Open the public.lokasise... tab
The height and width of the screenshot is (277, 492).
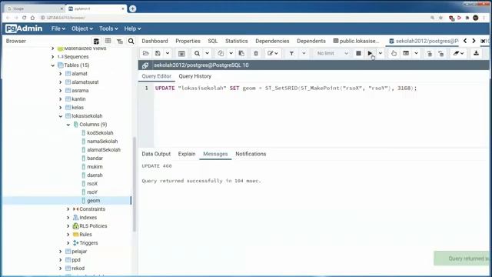356,41
